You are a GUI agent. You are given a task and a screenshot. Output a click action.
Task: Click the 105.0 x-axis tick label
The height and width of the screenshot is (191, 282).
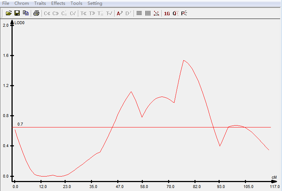click(248, 187)
